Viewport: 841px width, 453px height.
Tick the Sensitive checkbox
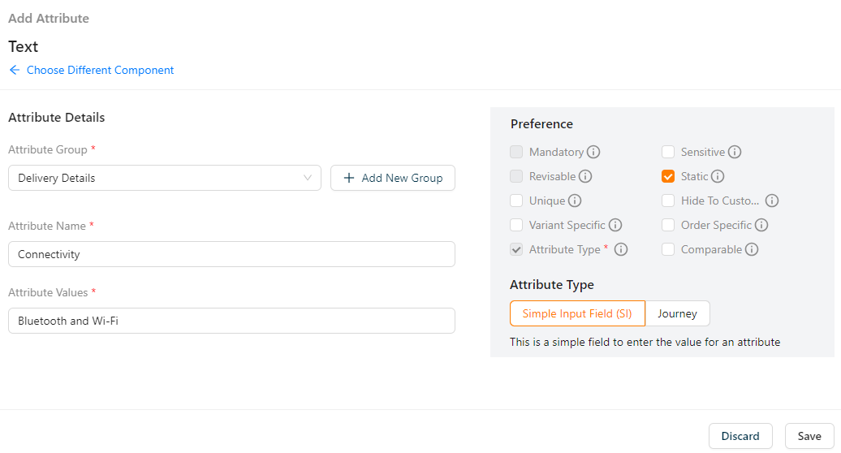[x=668, y=152]
